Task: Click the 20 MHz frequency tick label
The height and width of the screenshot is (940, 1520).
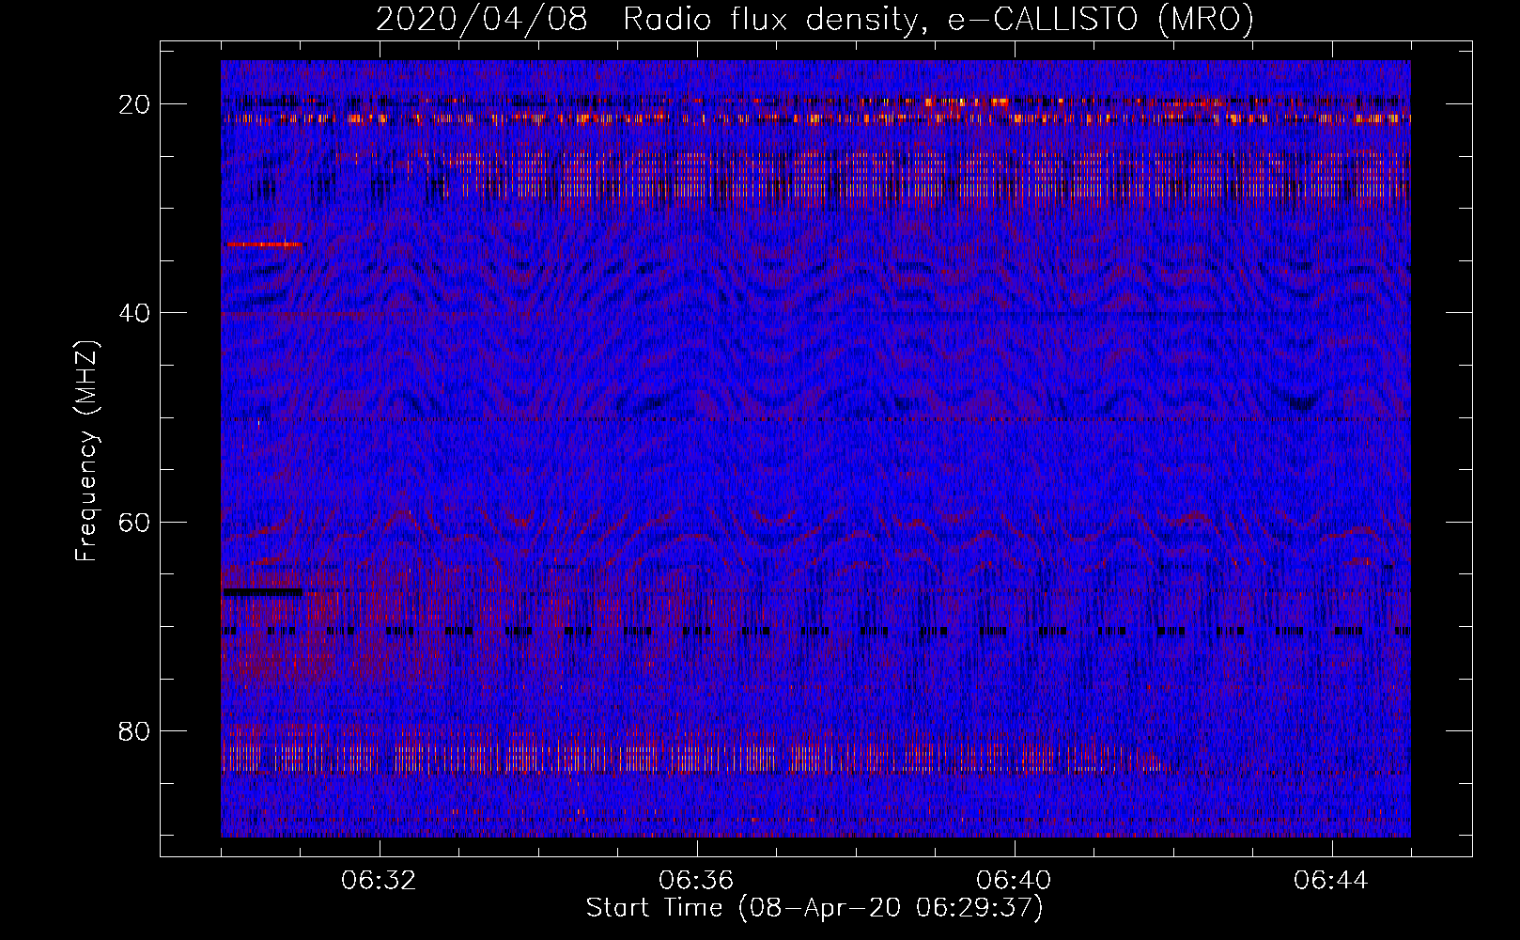Action: click(135, 103)
